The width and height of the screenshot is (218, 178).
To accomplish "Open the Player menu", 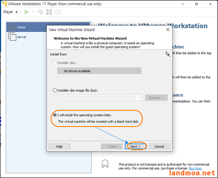I will click(10, 12).
